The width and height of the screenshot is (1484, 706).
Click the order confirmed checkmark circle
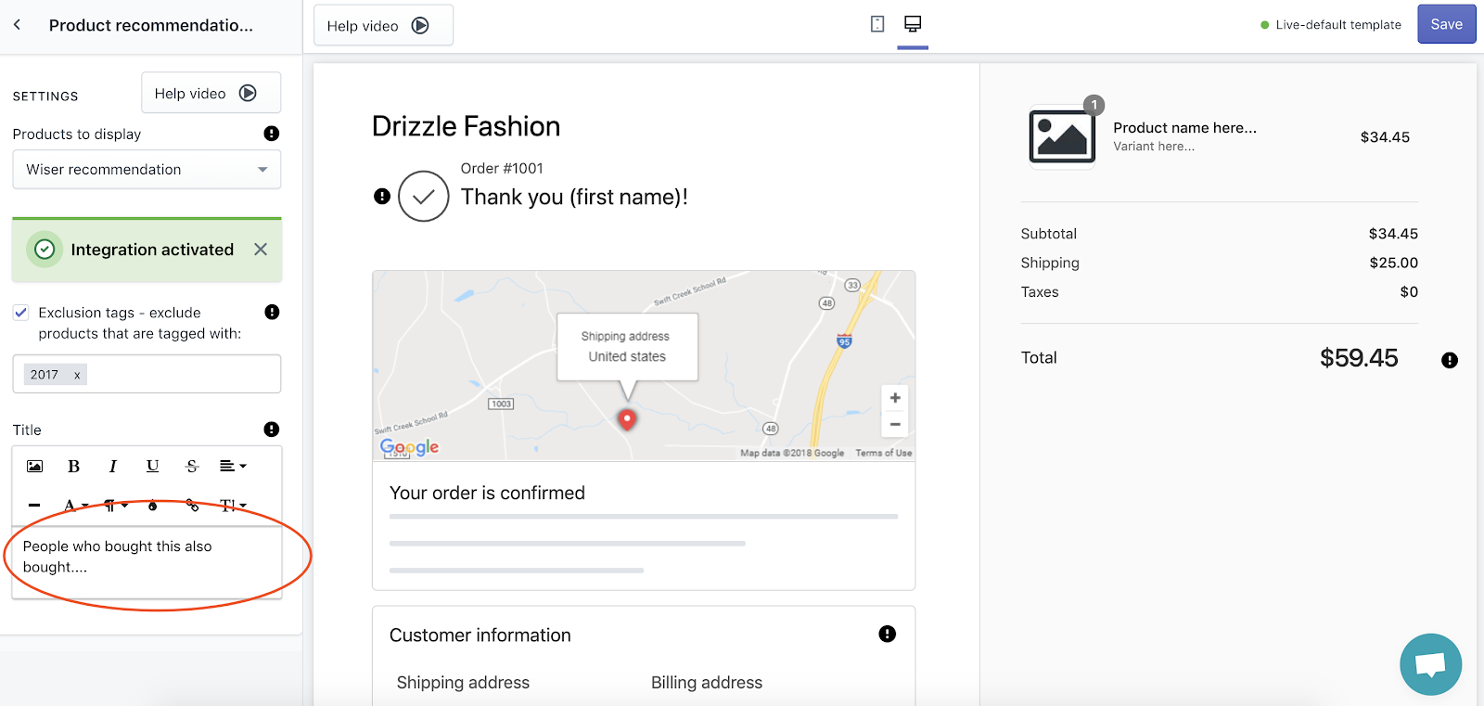click(424, 196)
